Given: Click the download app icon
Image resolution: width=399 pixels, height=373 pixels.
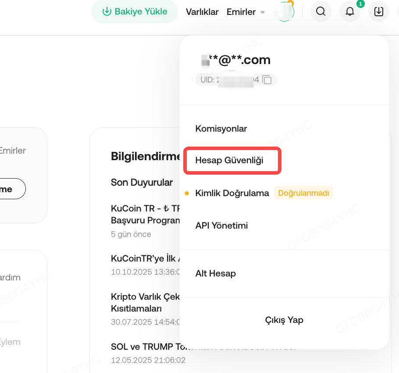Looking at the screenshot, I should click(x=379, y=11).
